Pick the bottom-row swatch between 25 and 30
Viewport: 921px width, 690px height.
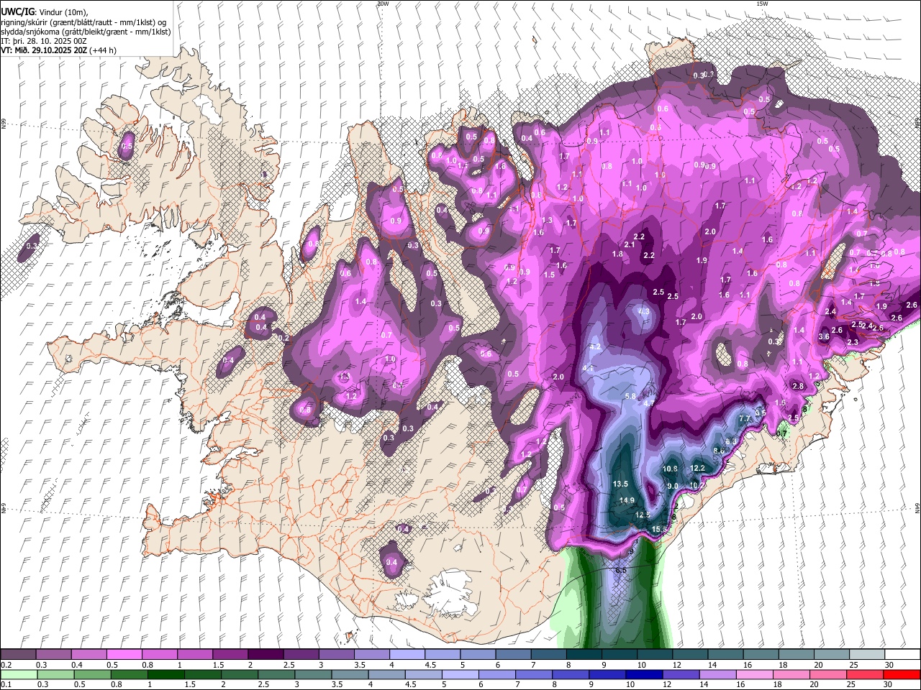(x=866, y=674)
